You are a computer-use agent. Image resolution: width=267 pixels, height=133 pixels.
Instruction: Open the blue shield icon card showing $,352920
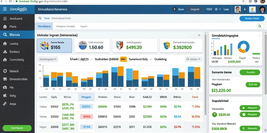[x=181, y=45]
